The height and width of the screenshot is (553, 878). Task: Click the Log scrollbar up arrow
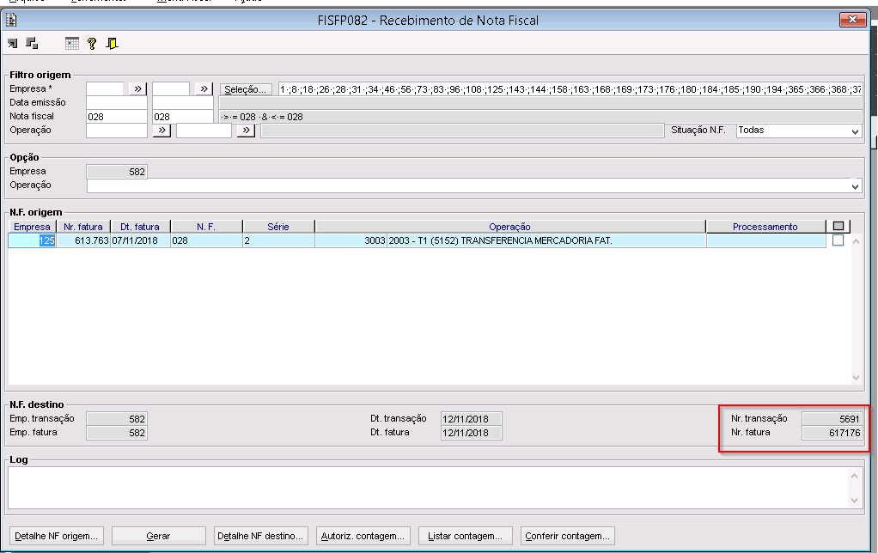point(855,476)
